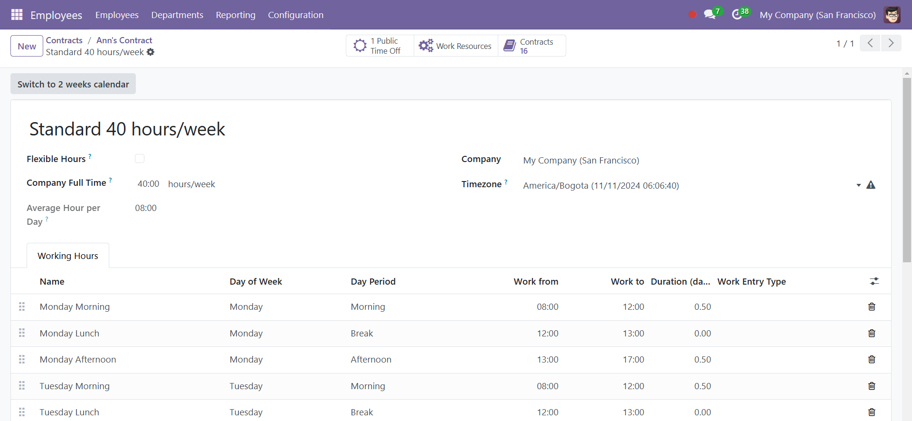Image resolution: width=912 pixels, height=421 pixels.
Task: Go to next record arrow
Action: pos(891,43)
